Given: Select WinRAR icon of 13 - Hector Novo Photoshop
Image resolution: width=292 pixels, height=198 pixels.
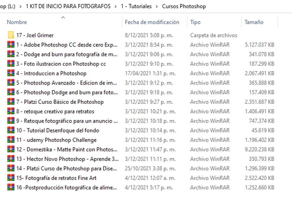Looking at the screenshot, I should [x=11, y=159].
